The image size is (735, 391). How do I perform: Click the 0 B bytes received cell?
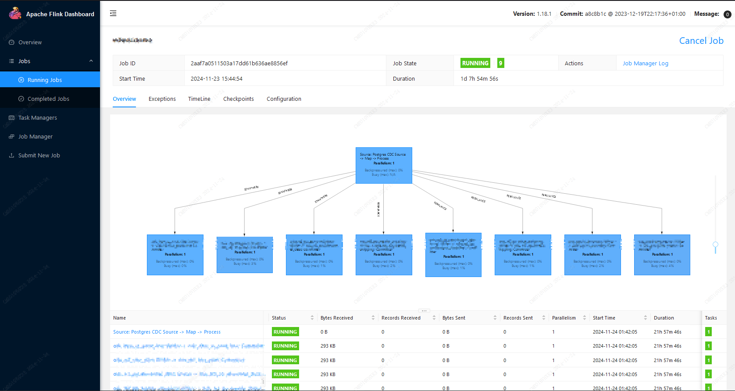324,332
